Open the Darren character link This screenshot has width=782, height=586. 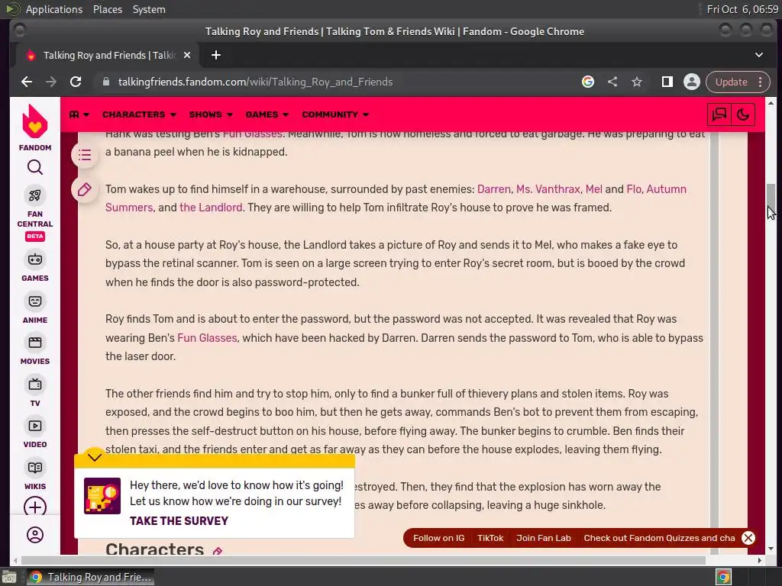(494, 189)
